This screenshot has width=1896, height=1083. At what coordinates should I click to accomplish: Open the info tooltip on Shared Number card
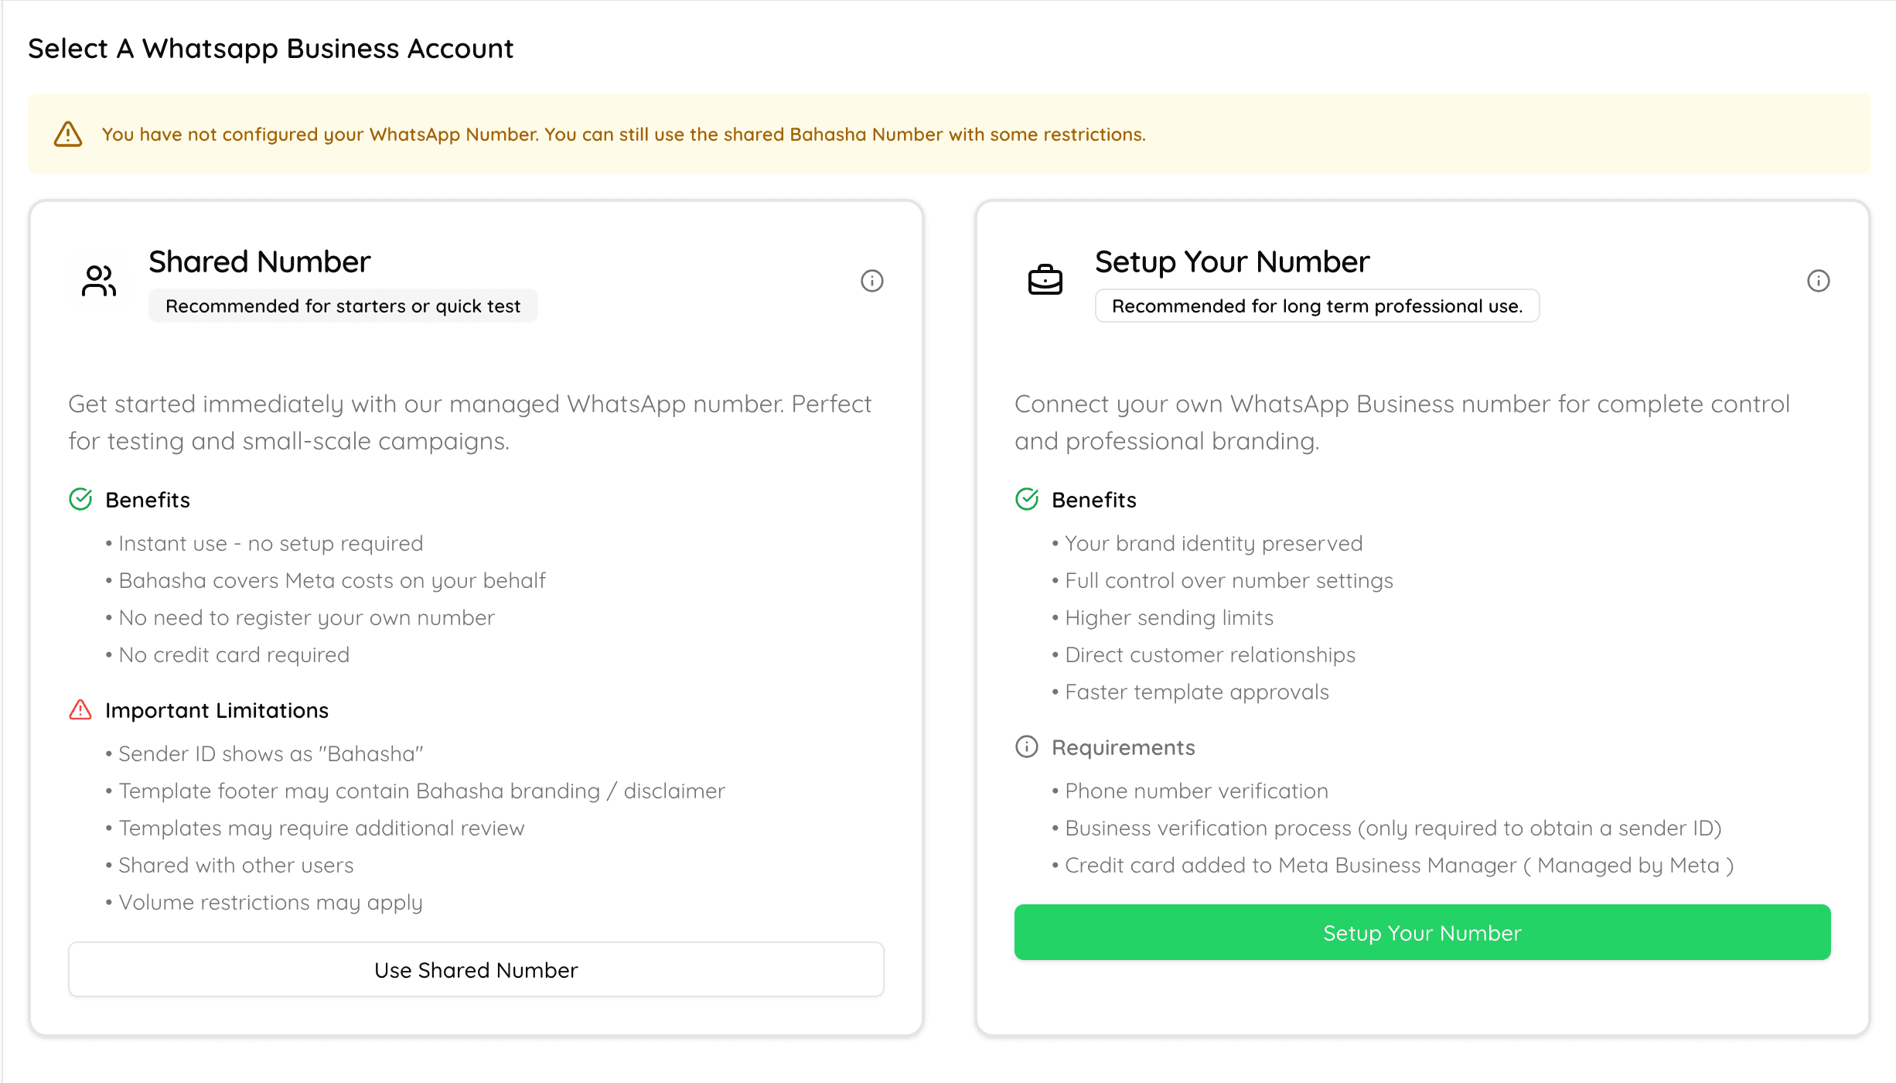[x=871, y=281]
